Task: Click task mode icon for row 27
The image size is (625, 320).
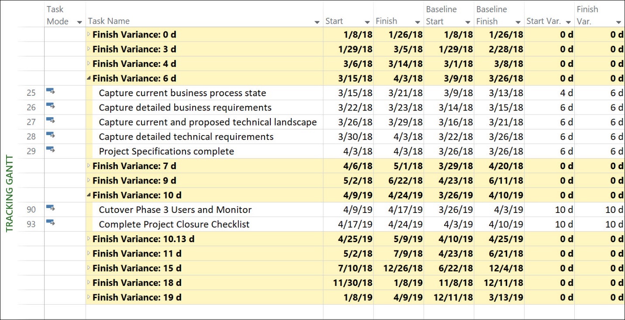Action: point(51,120)
